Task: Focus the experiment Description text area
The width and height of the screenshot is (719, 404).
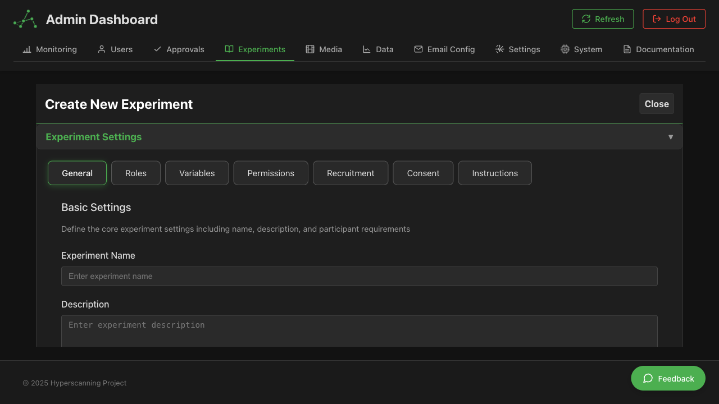Action: click(359, 330)
